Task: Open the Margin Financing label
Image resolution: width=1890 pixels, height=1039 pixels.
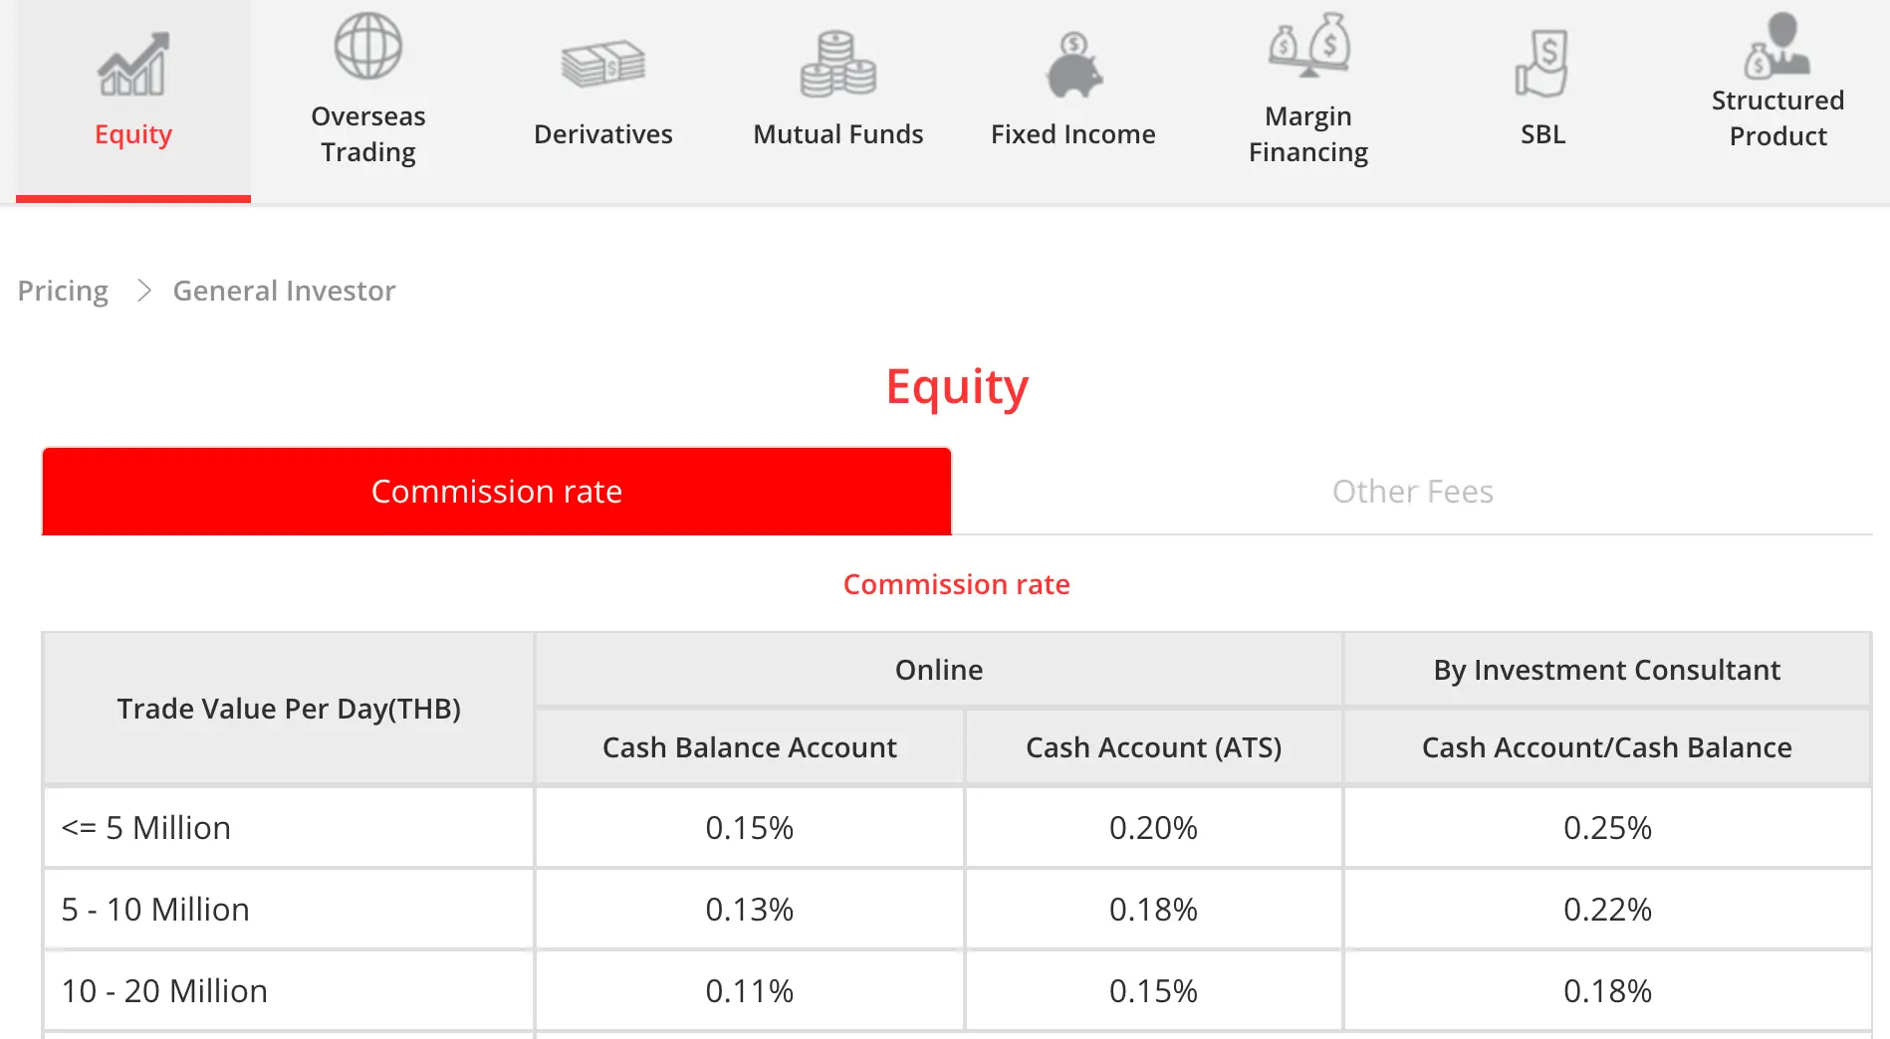Action: (1307, 134)
